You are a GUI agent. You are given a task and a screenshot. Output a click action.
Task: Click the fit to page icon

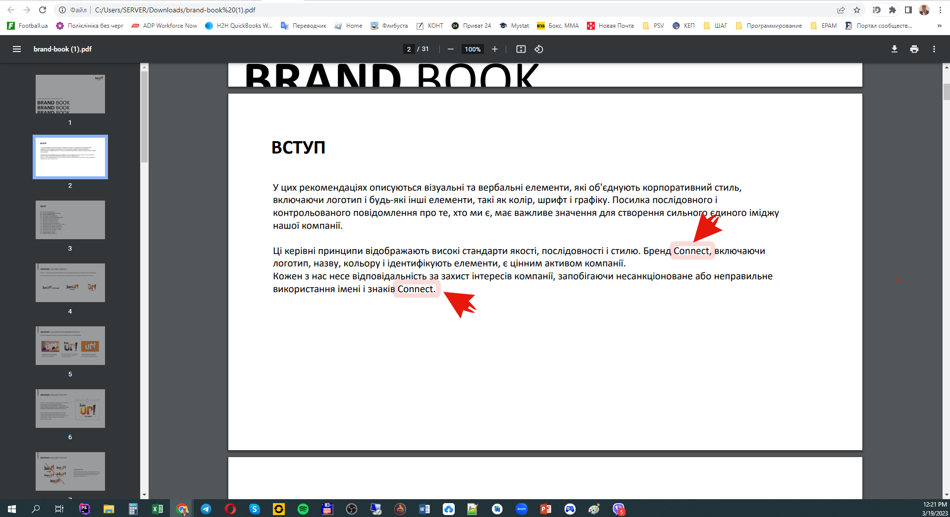click(521, 49)
